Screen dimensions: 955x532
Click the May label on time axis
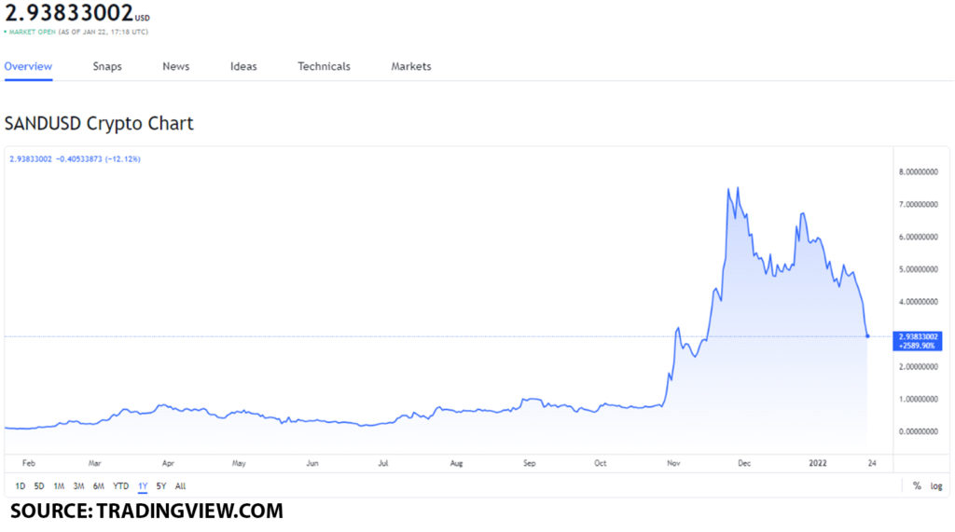coord(239,463)
